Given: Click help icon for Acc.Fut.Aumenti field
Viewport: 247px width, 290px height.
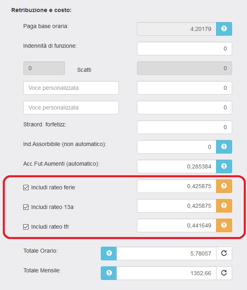Looking at the screenshot, I should (x=224, y=166).
